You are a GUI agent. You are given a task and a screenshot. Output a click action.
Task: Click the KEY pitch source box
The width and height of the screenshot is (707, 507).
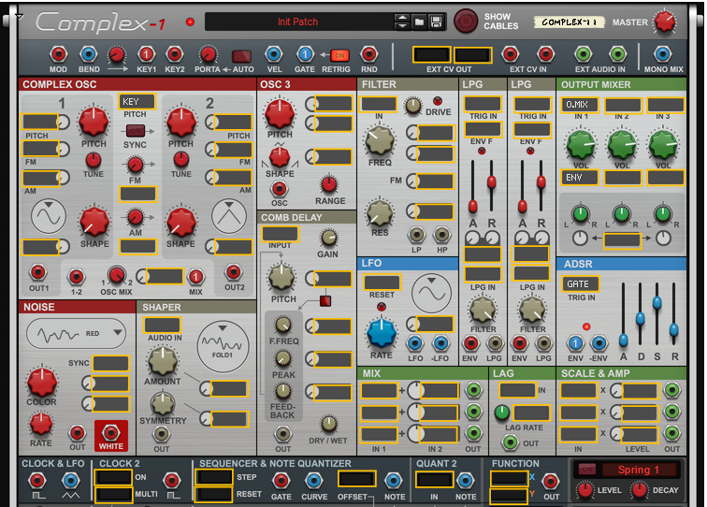pyautogui.click(x=137, y=101)
